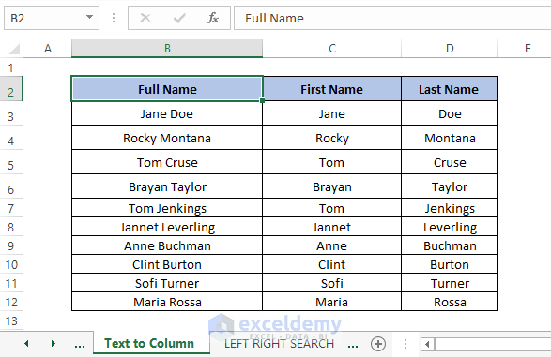This screenshot has height=357, width=551.
Task: Open the Name Box dropdown arrow
Action: 89,17
